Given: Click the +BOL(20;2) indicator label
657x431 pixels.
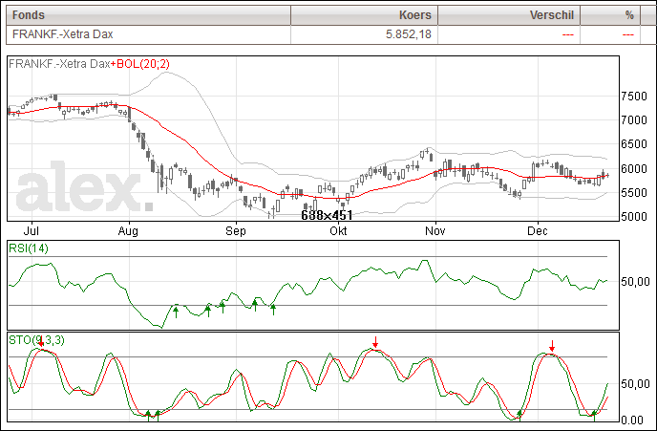Looking at the screenshot, I should pyautogui.click(x=140, y=64).
